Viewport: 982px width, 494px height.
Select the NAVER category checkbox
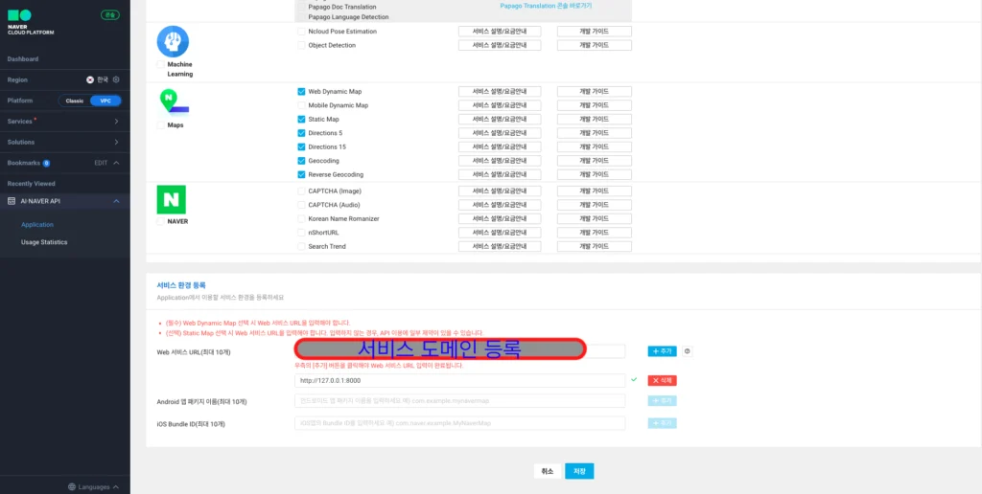point(161,221)
